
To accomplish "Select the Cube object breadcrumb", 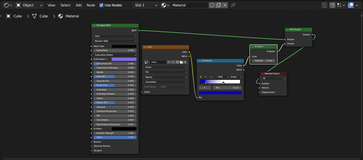I will (14, 16).
